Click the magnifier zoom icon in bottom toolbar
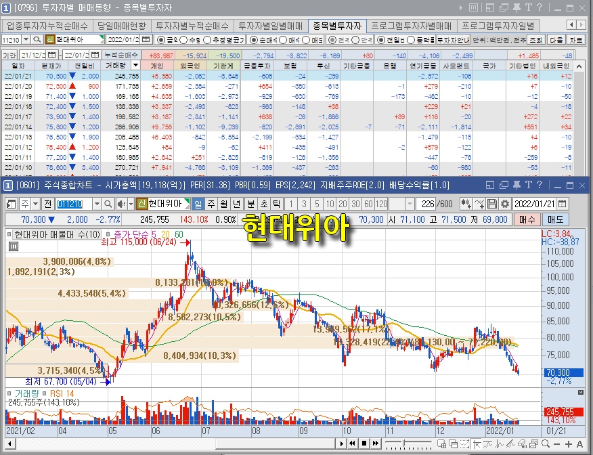 point(545,443)
